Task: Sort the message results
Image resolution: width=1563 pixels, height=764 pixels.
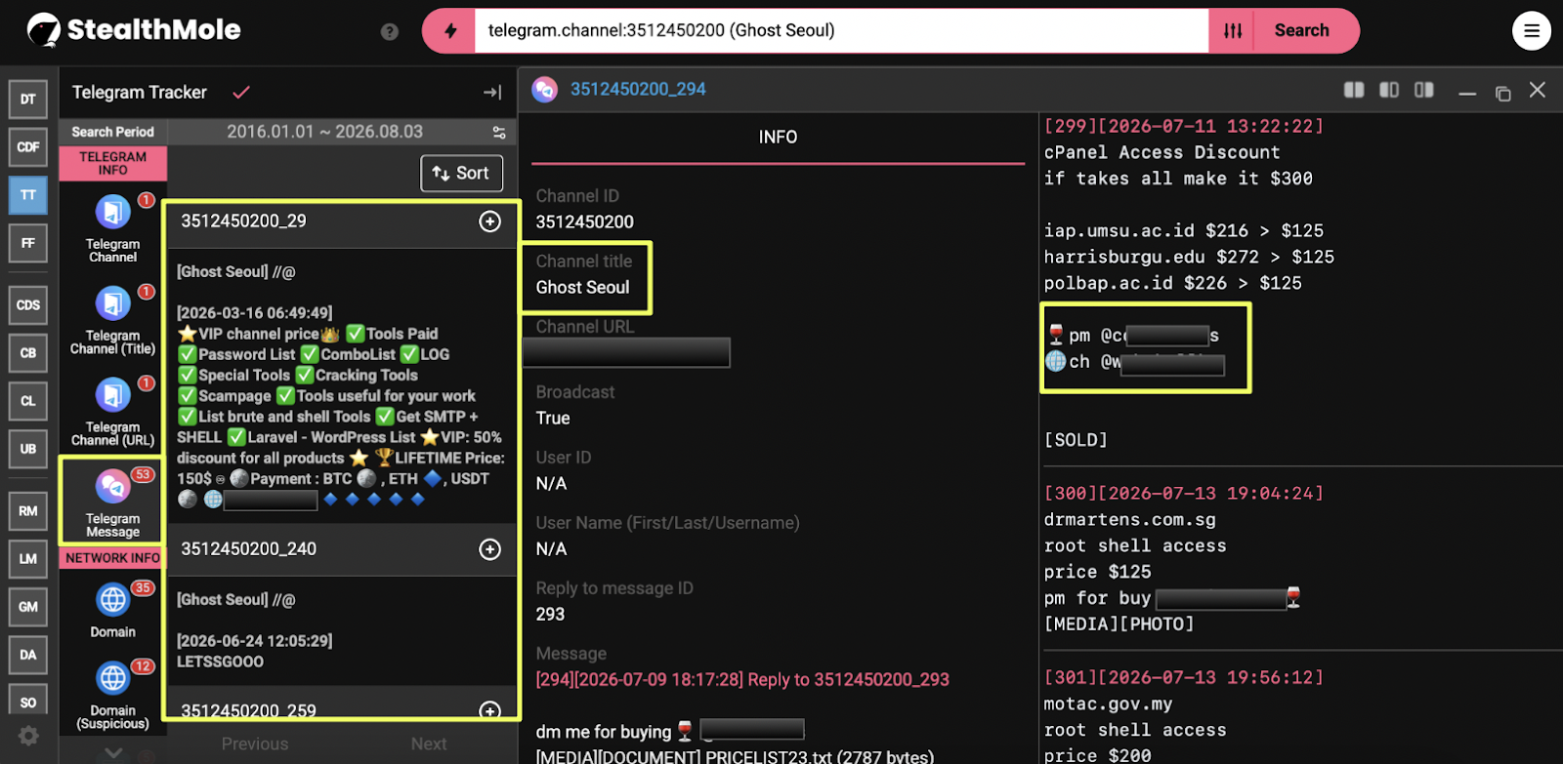Action: 462,174
